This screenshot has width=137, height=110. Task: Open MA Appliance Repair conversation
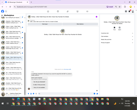coord(12,94)
